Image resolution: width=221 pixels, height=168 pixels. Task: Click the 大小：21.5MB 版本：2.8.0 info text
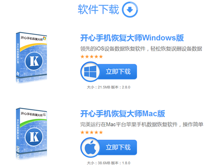click(109, 87)
